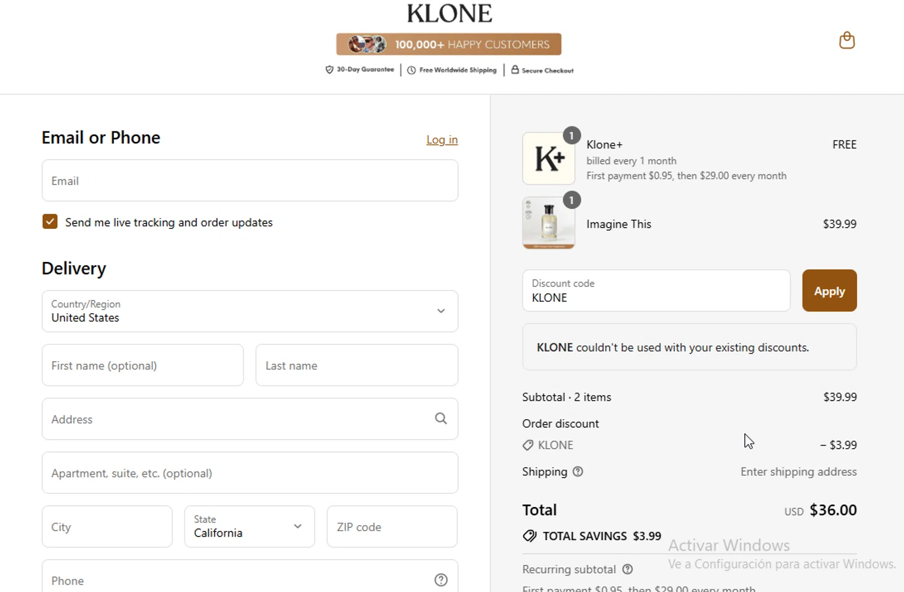This screenshot has width=904, height=592.
Task: Click the address search magnifier icon
Action: [441, 418]
